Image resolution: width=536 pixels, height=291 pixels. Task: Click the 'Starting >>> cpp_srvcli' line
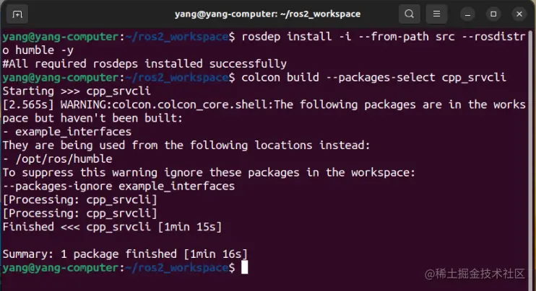click(x=77, y=91)
